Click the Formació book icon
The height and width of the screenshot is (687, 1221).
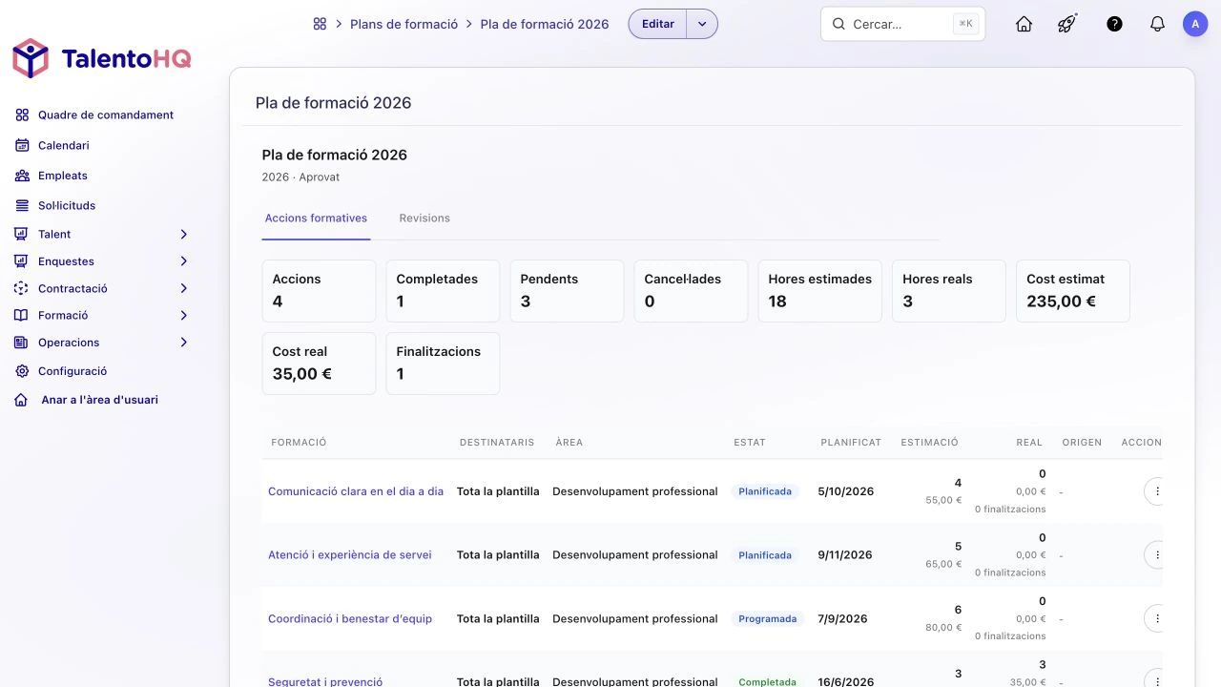21,315
